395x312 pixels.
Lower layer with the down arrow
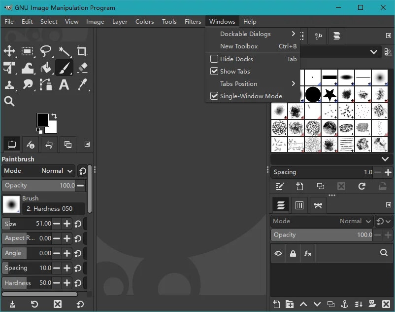tap(317, 304)
